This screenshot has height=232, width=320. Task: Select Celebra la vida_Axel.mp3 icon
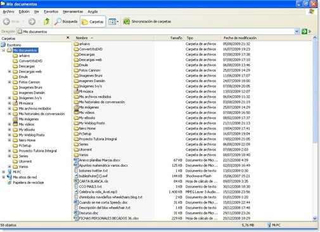[76, 192]
